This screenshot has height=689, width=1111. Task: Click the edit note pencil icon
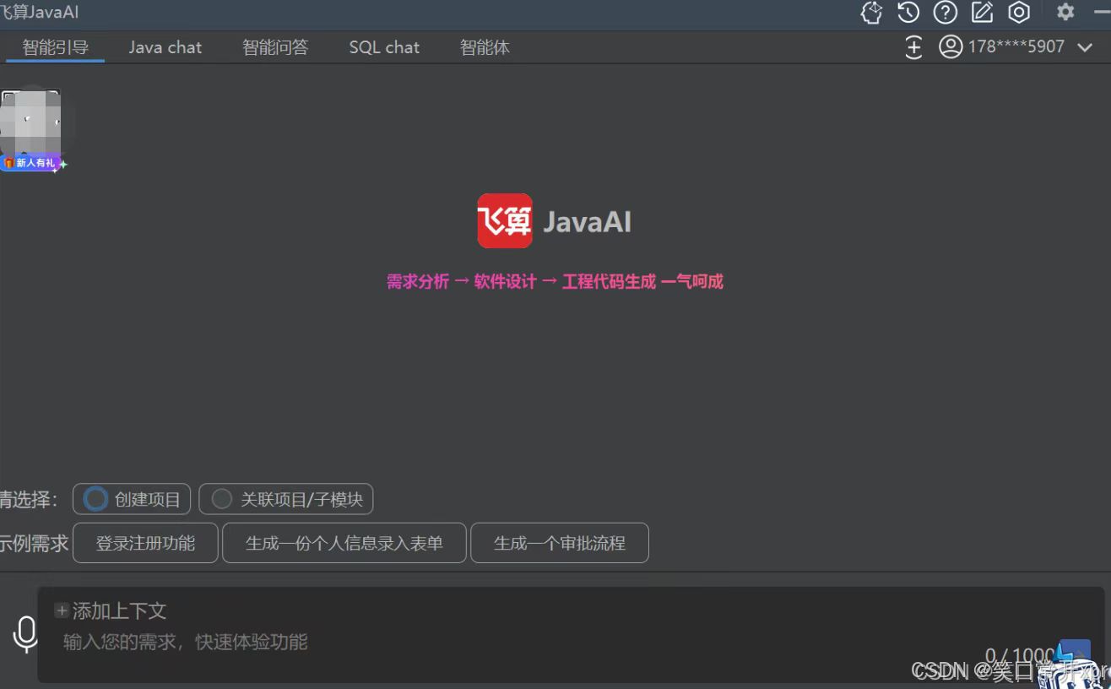click(x=982, y=12)
